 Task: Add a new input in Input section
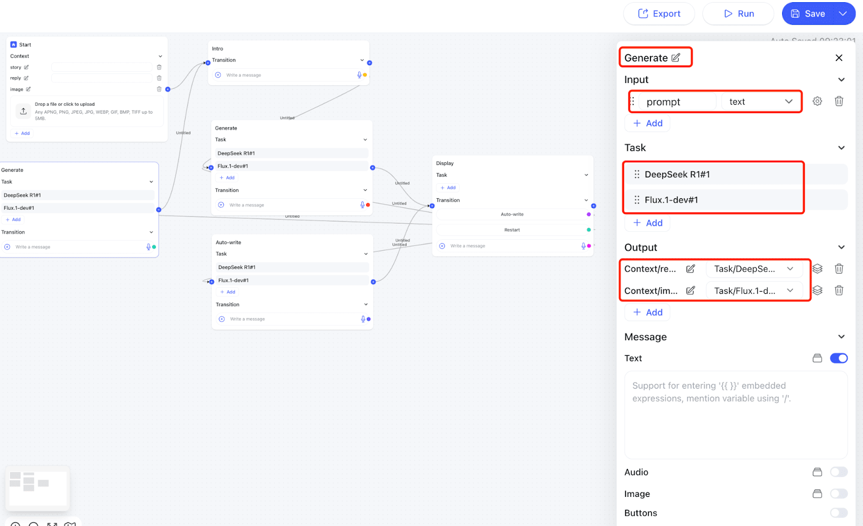click(647, 123)
